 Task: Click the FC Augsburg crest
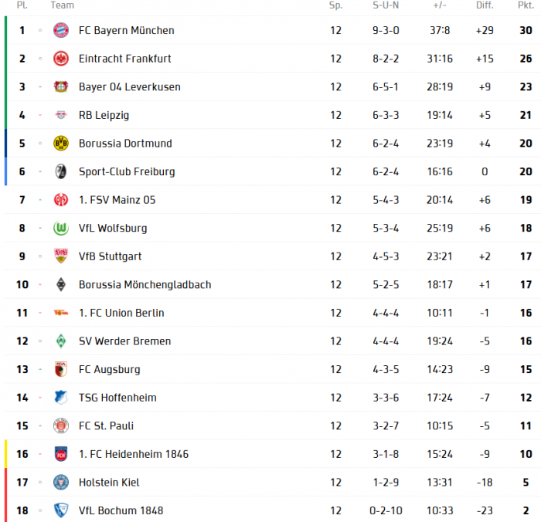coord(61,369)
